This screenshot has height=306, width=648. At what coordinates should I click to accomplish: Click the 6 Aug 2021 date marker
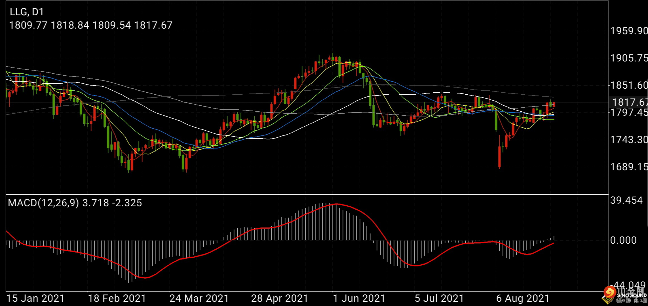pos(523,298)
